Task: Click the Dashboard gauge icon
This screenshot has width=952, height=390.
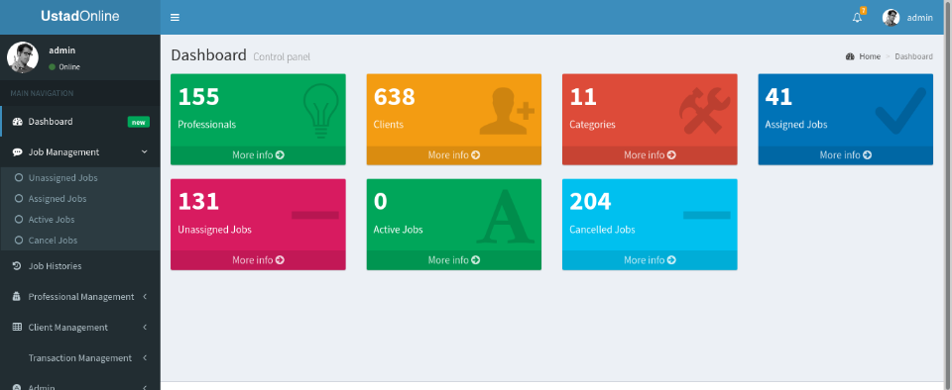Action: tap(17, 121)
